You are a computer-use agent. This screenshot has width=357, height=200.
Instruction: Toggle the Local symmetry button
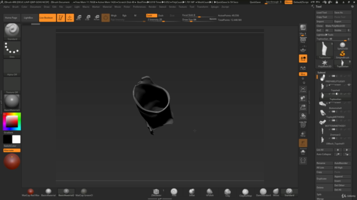[303, 58]
